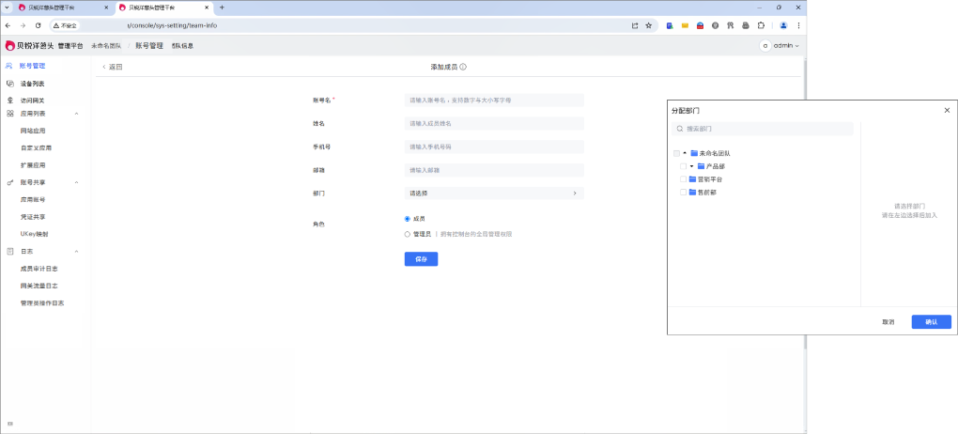Viewport: 958px width, 434px height.
Task: Open UKey映射 in the sidebar
Action: coord(34,234)
